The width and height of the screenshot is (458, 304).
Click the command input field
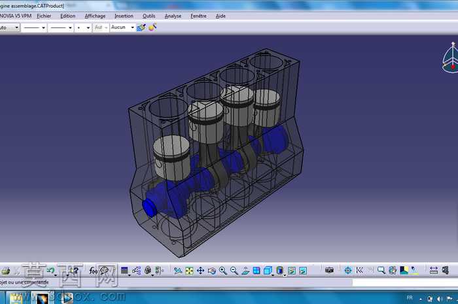(405, 282)
